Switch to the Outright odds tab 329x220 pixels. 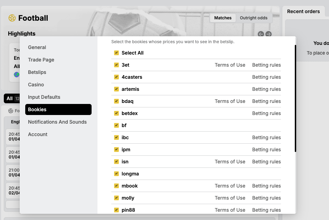(254, 18)
